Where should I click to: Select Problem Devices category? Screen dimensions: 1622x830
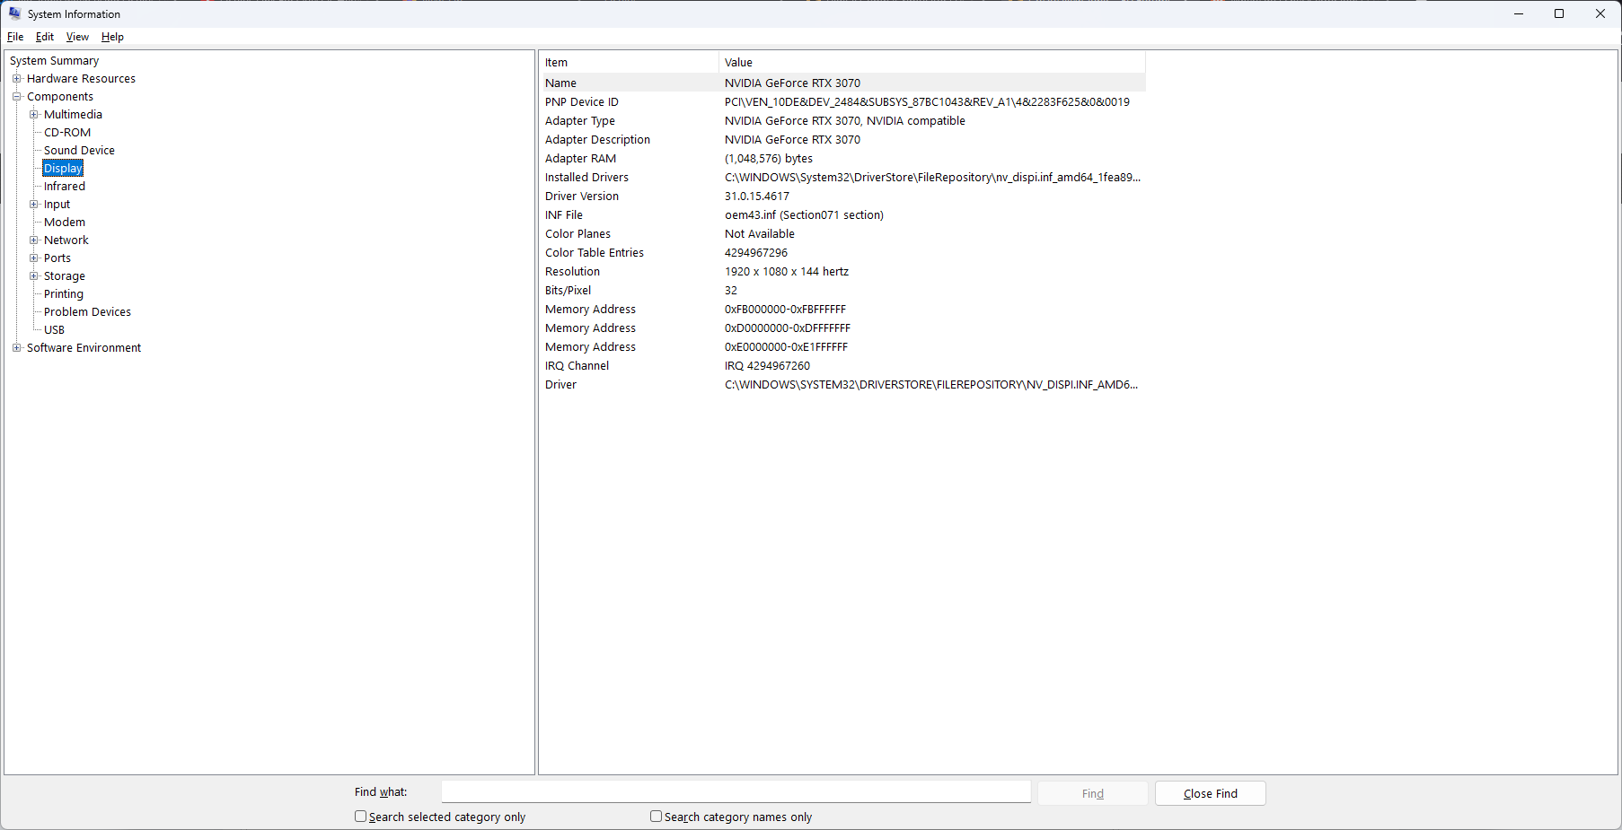point(87,312)
